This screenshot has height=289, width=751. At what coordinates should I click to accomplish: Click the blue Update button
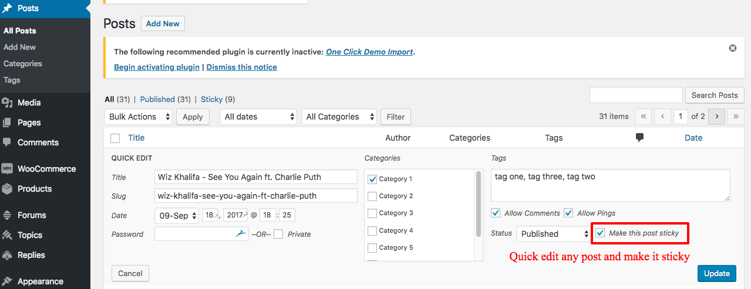pos(716,273)
